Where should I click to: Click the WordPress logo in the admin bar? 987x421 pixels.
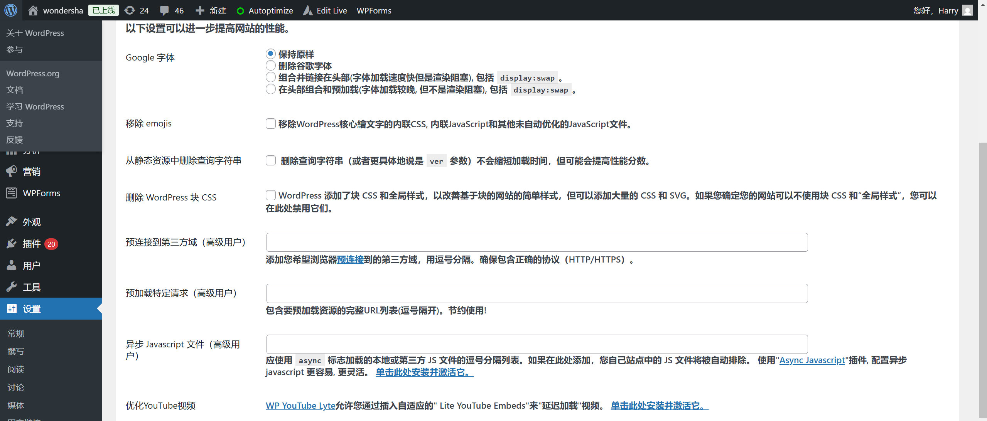point(10,10)
